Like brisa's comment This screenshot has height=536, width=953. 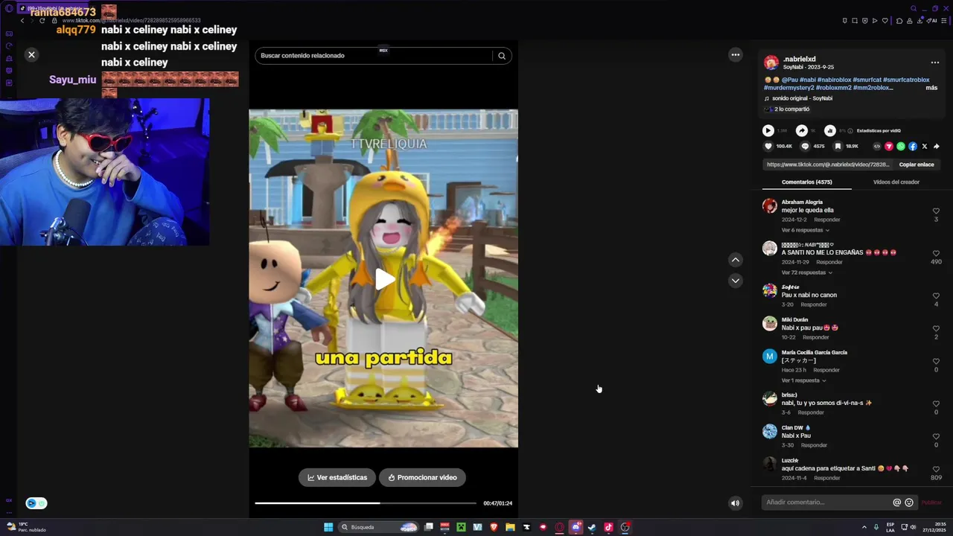(x=936, y=404)
